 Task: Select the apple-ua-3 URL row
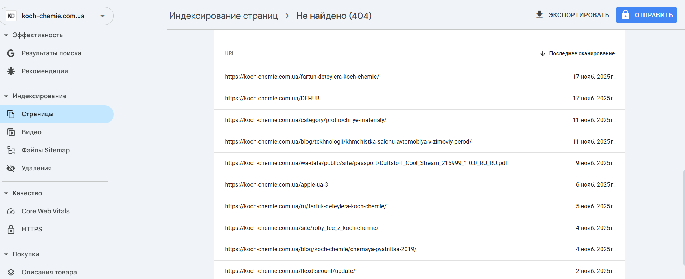[420, 185]
